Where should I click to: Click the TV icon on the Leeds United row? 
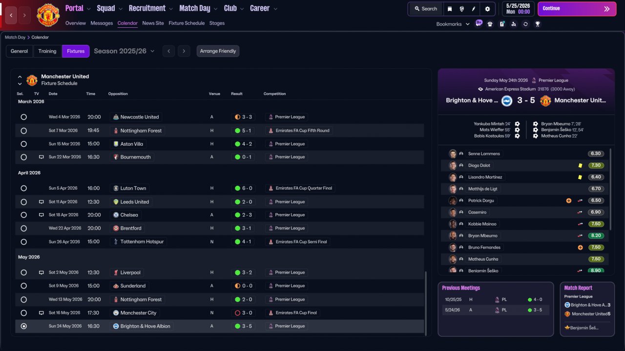[42, 202]
